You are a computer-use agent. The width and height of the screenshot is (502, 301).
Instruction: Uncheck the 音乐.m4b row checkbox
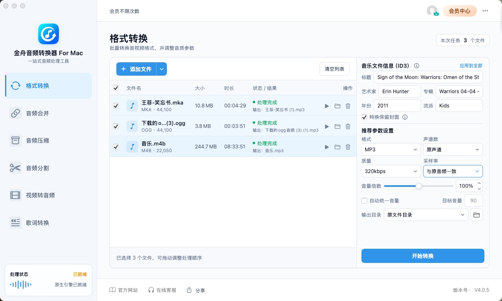pyautogui.click(x=116, y=147)
